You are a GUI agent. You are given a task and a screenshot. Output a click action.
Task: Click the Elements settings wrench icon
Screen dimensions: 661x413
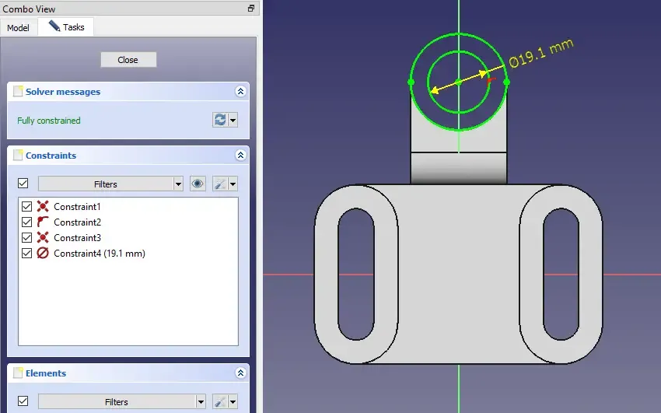pyautogui.click(x=219, y=401)
